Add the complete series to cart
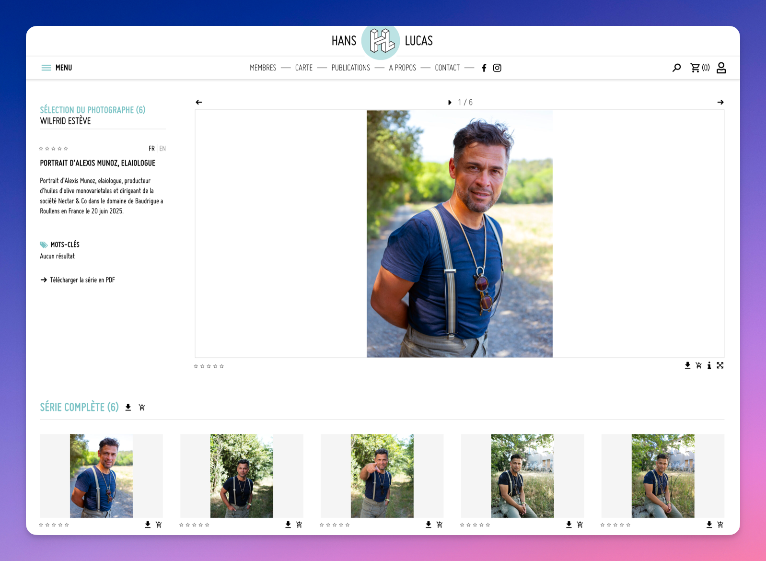 tap(142, 407)
